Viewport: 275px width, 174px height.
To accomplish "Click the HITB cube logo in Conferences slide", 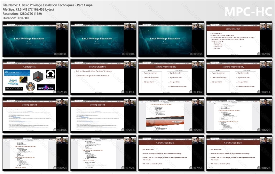I will point(38,77).
